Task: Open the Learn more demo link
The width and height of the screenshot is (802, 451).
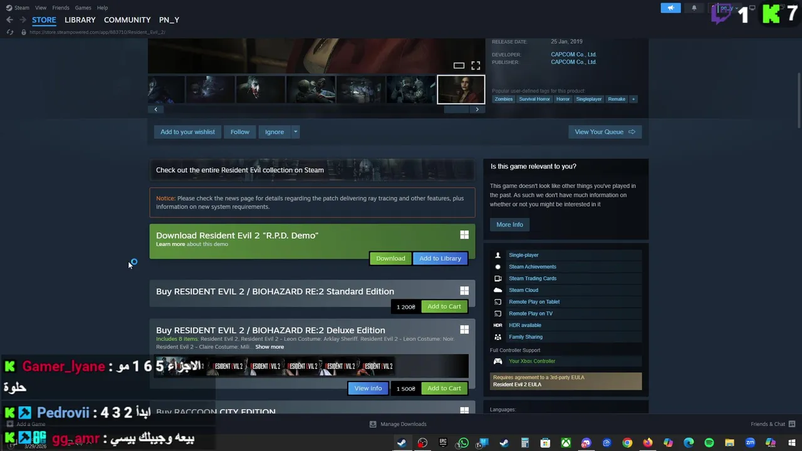Action: 170,244
